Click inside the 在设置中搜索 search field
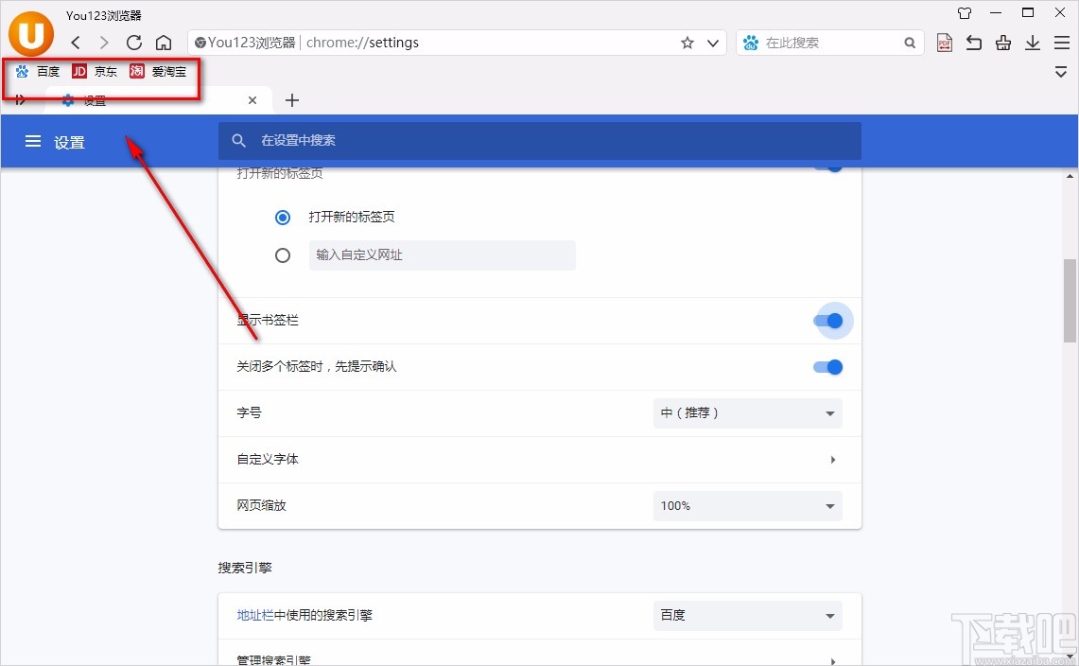The width and height of the screenshot is (1079, 666). point(539,140)
